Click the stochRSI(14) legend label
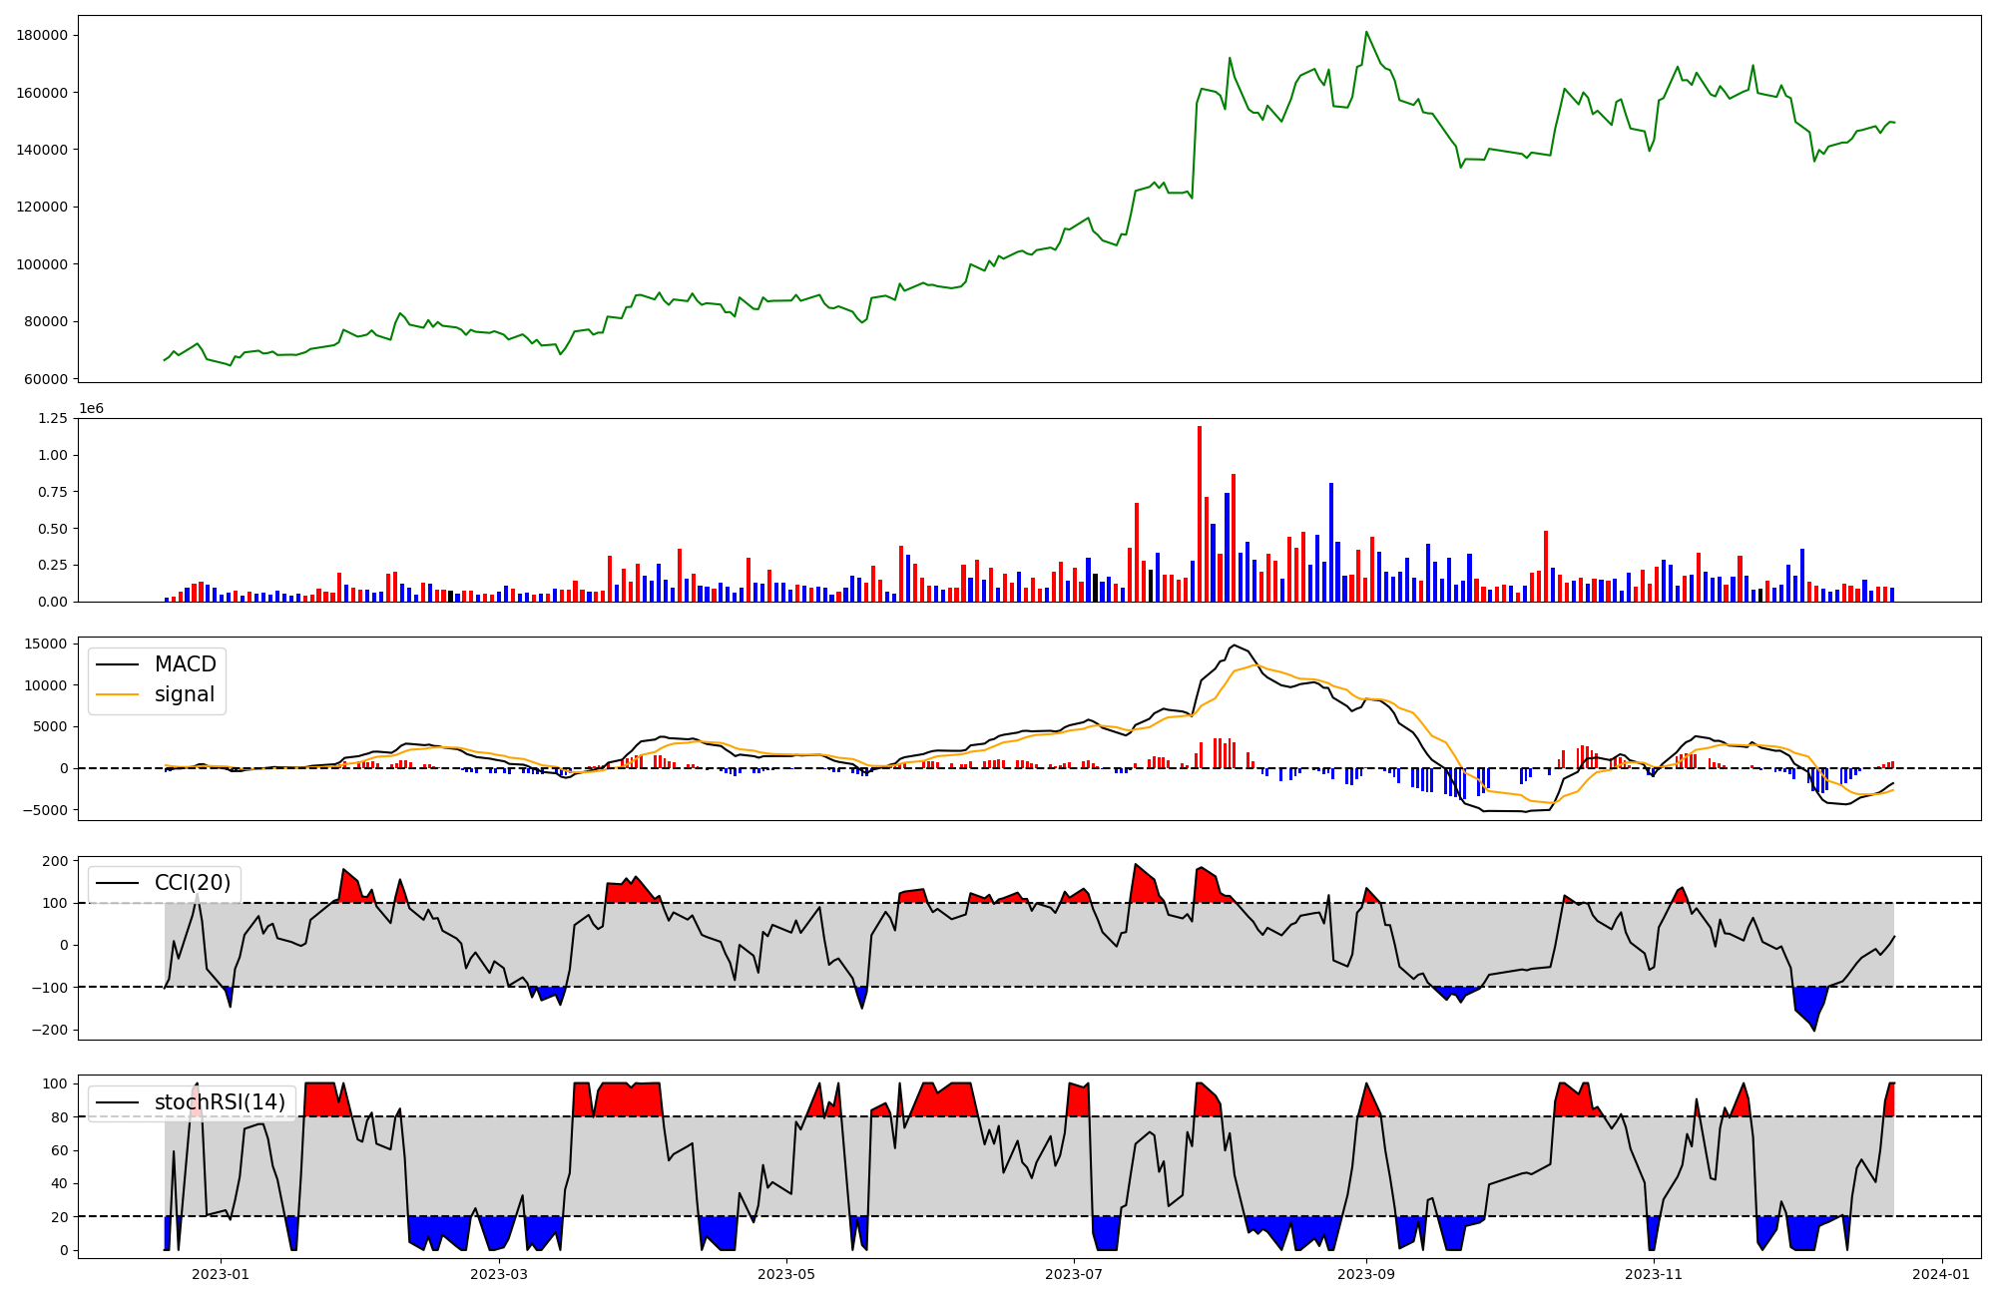Screen dimensions: 1996x1297 pos(220,1102)
